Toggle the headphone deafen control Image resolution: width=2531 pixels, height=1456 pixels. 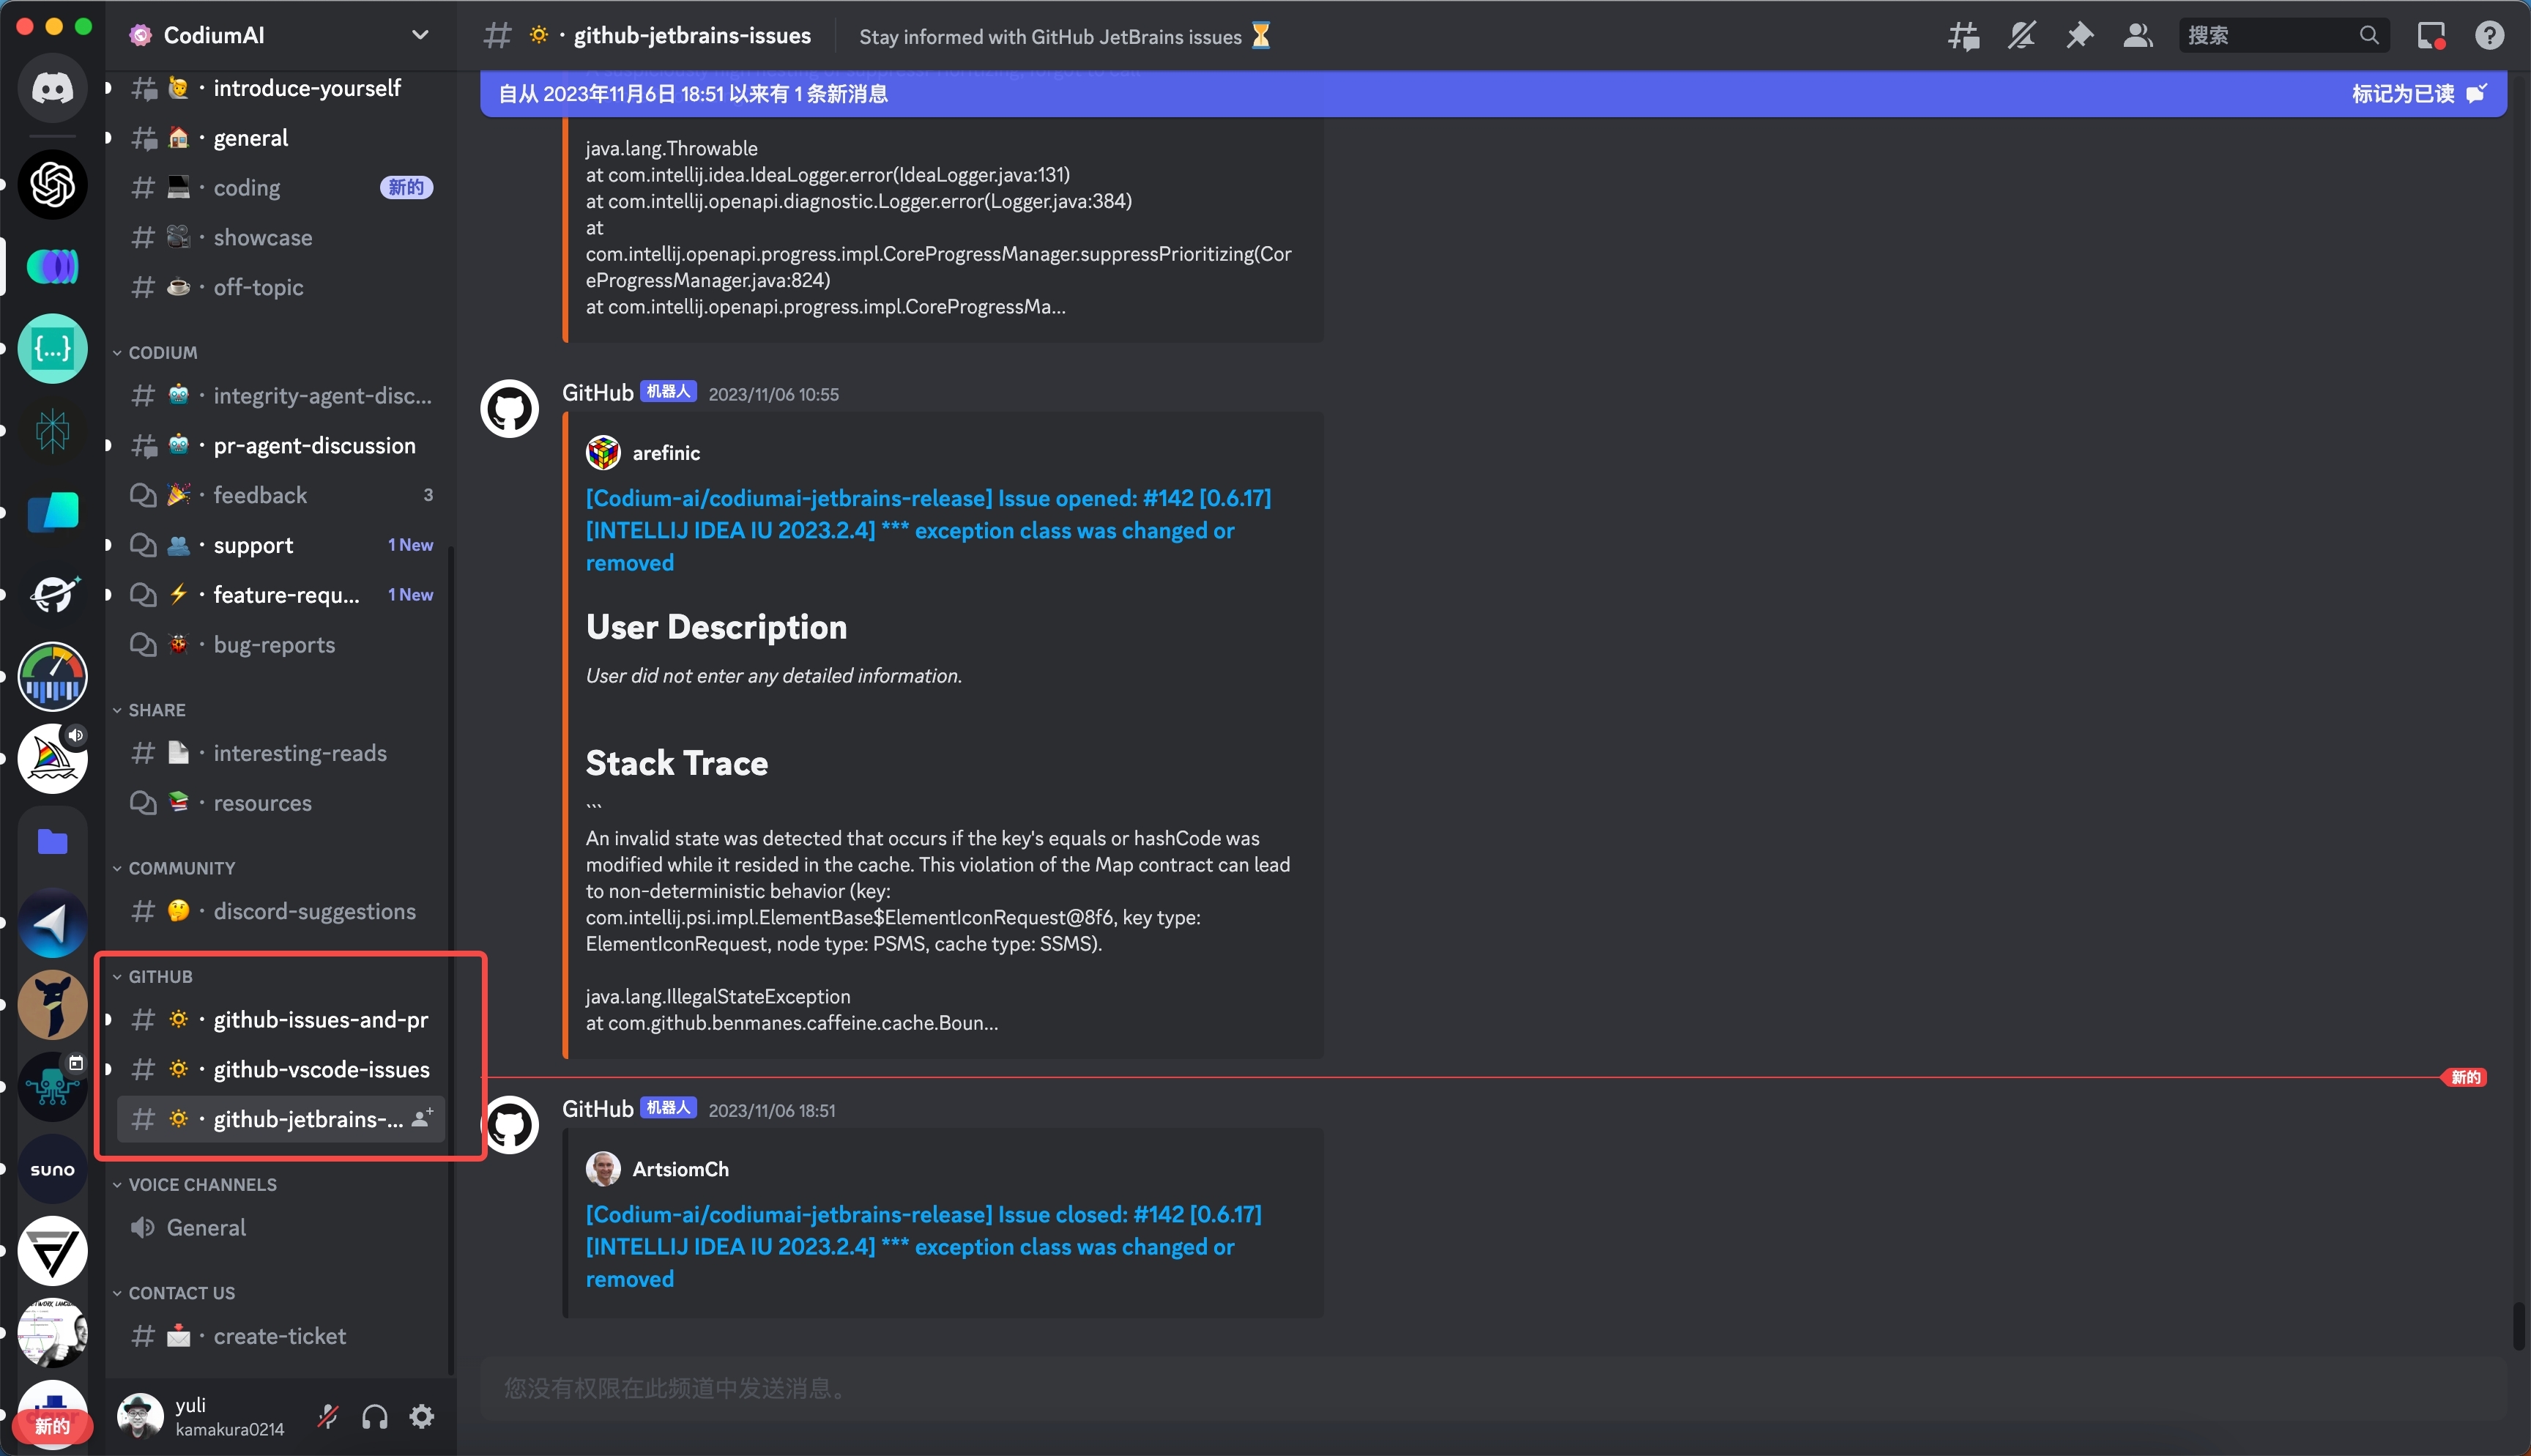pyautogui.click(x=375, y=1416)
